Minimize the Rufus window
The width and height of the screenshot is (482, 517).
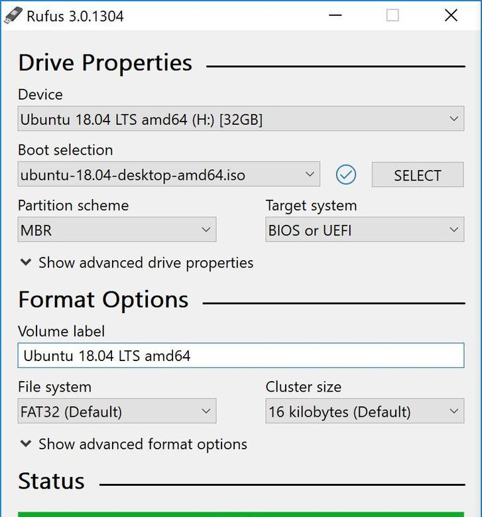click(335, 15)
